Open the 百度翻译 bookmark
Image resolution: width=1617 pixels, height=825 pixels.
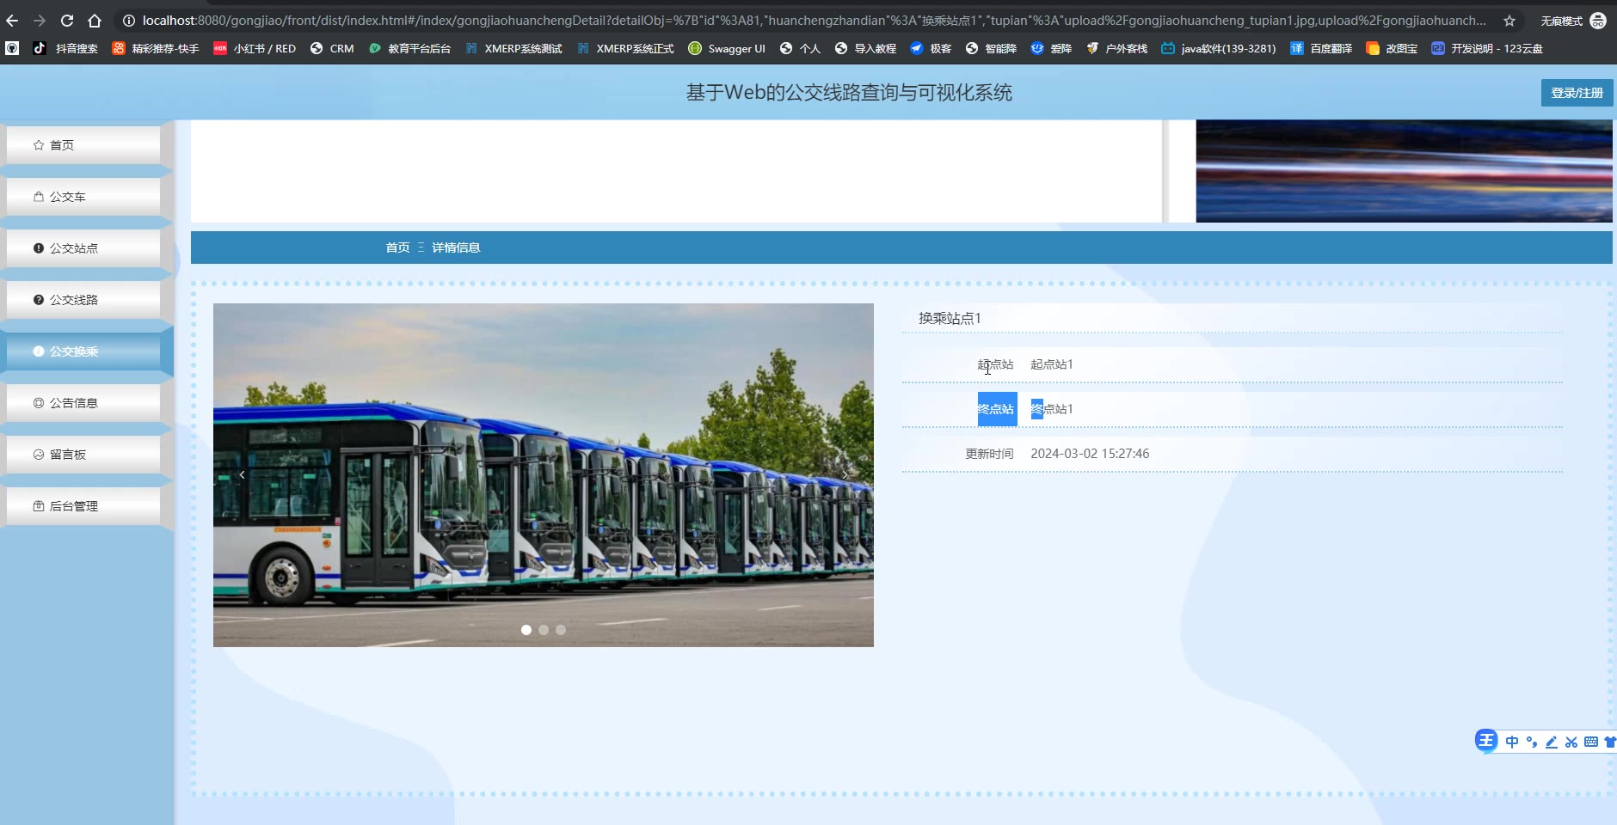[x=1321, y=49]
